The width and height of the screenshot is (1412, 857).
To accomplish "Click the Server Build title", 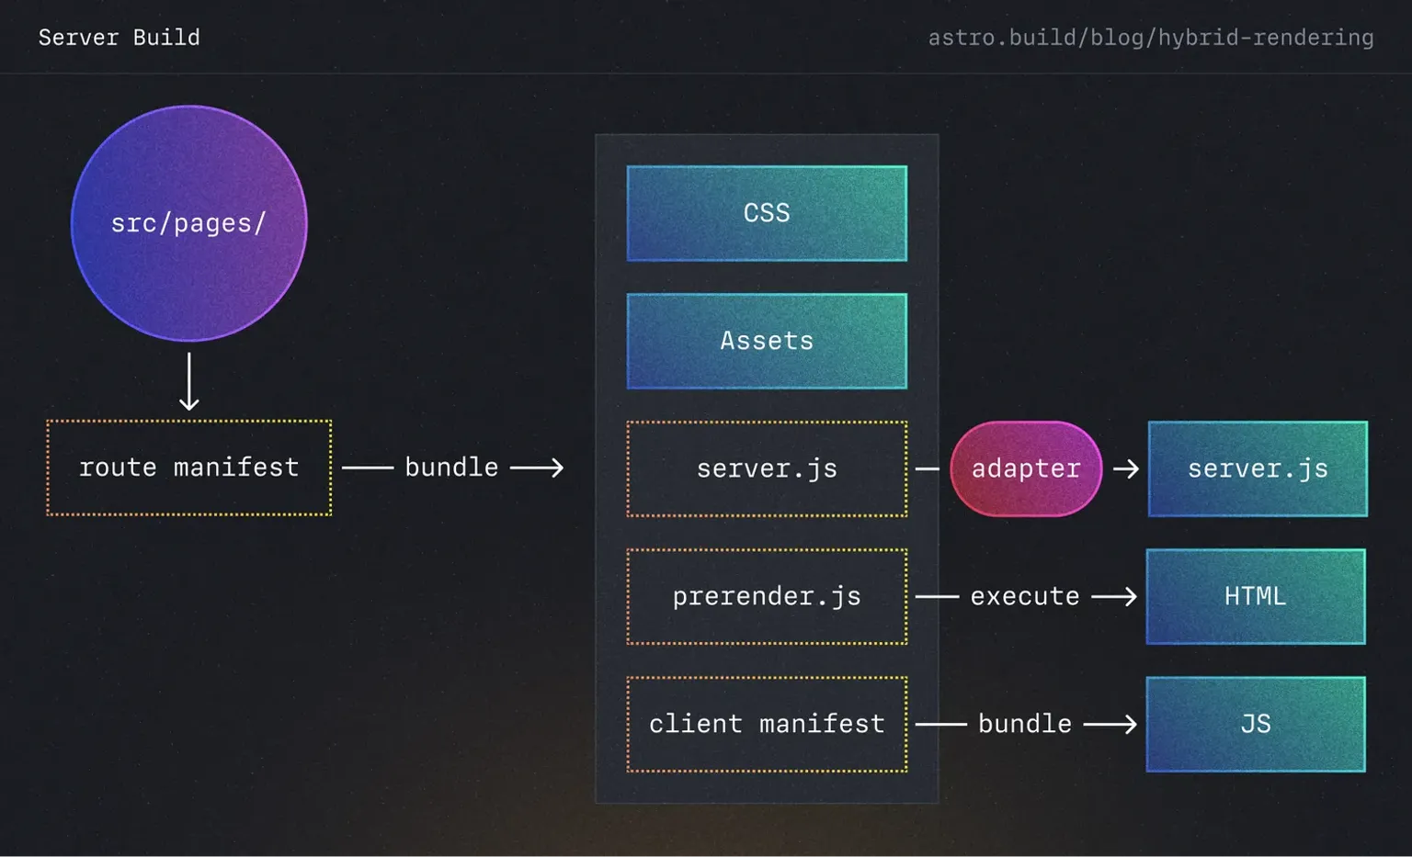I will (x=119, y=37).
